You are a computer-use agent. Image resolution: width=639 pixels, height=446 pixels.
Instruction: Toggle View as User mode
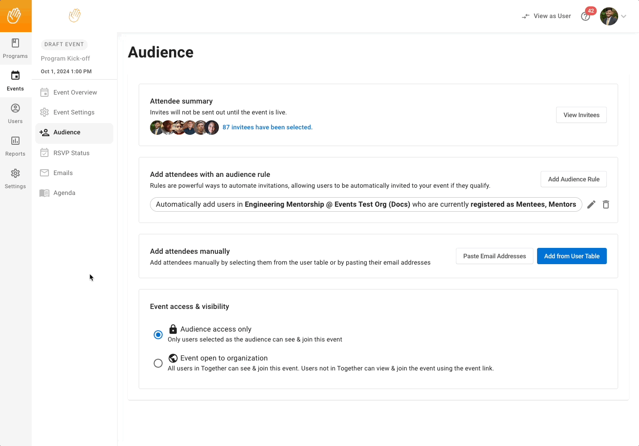click(x=546, y=16)
